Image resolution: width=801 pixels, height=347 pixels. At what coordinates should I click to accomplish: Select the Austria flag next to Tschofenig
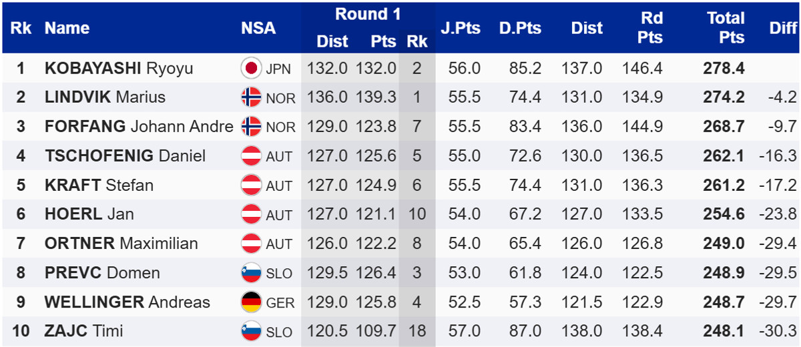pyautogui.click(x=251, y=156)
